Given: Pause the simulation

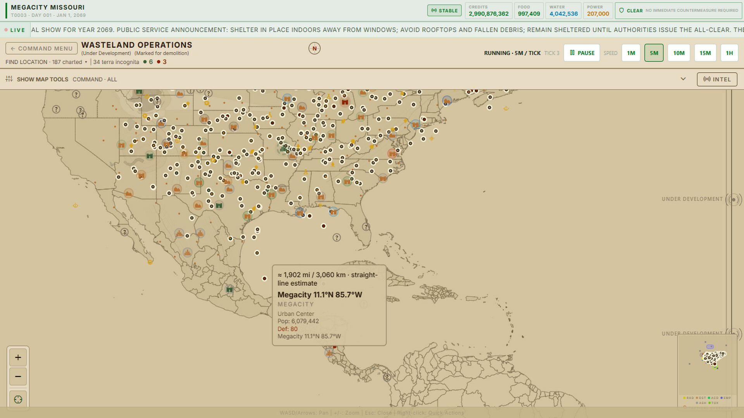Looking at the screenshot, I should [582, 53].
